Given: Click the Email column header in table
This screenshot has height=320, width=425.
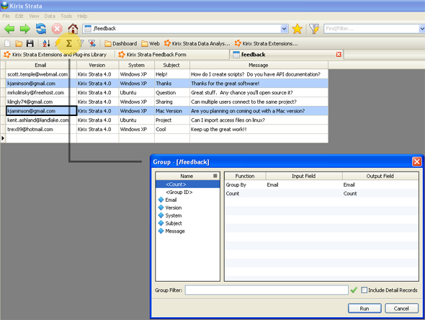Looking at the screenshot, I should click(40, 65).
